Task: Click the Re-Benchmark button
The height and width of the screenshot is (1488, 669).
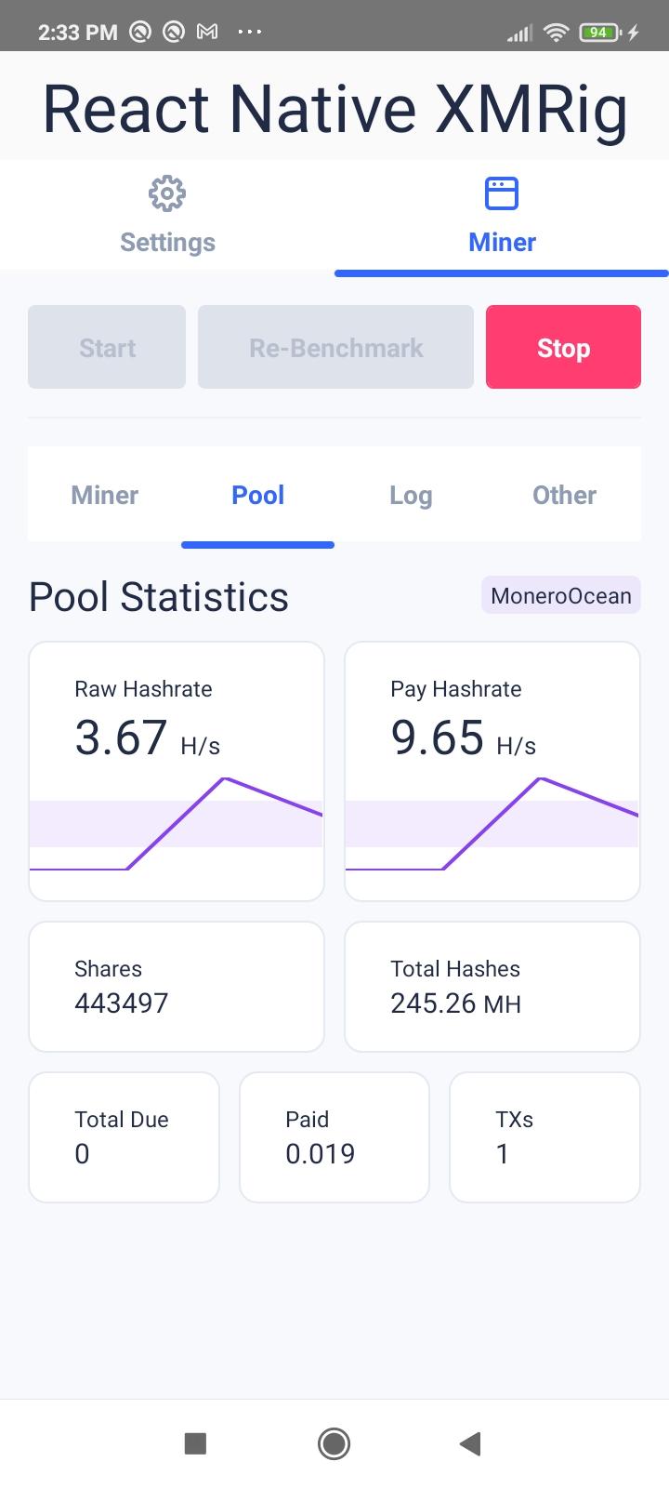Action: coord(335,347)
